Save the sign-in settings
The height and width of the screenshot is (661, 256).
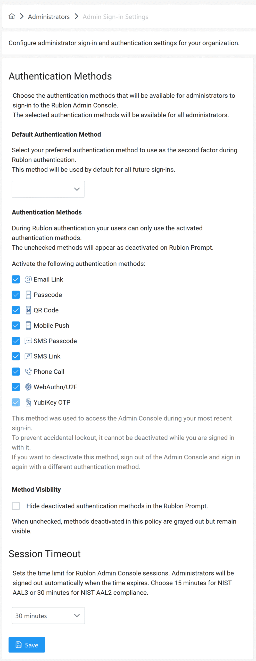pyautogui.click(x=27, y=645)
